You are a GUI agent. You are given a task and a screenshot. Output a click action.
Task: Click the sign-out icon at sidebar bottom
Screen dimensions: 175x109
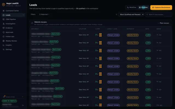pos(23,105)
